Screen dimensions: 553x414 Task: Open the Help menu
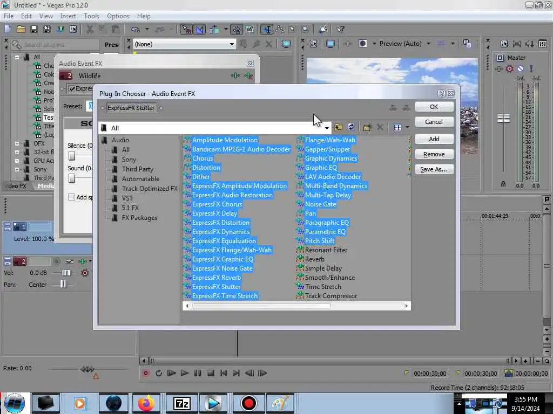pyautogui.click(x=144, y=16)
